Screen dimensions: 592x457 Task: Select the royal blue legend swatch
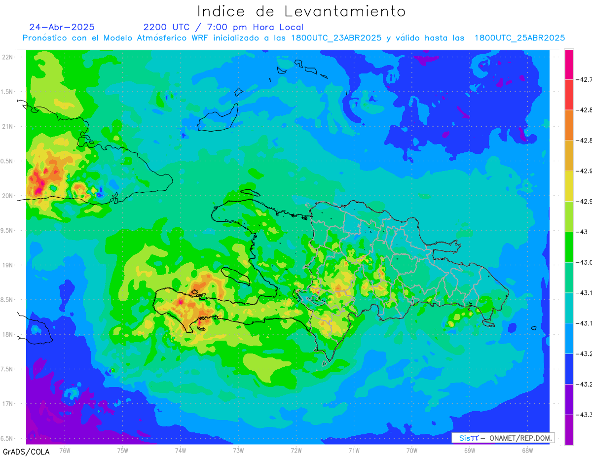pyautogui.click(x=569, y=369)
